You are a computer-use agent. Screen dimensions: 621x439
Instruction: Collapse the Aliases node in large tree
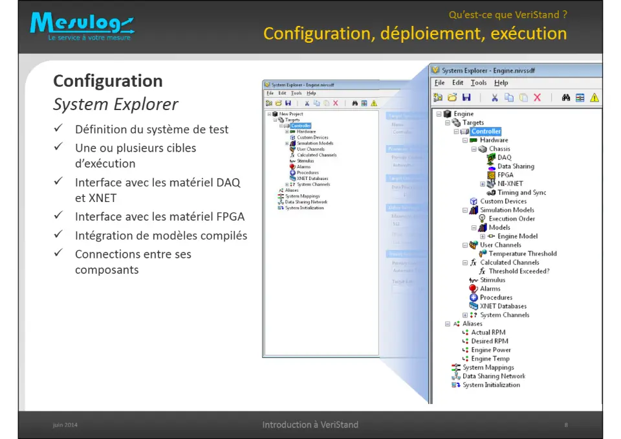(448, 324)
